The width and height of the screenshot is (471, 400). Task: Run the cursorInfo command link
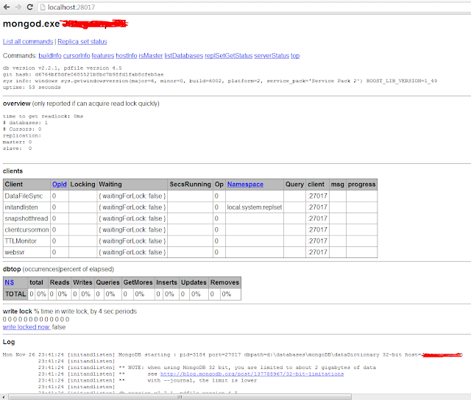(x=77, y=55)
